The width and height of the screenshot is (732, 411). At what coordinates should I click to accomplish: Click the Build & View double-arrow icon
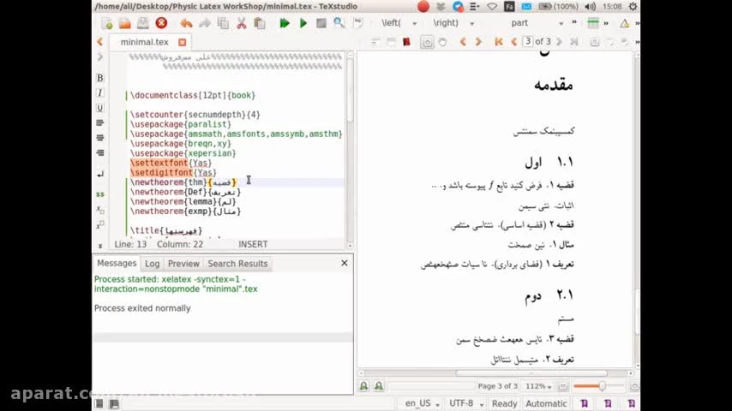click(x=284, y=23)
